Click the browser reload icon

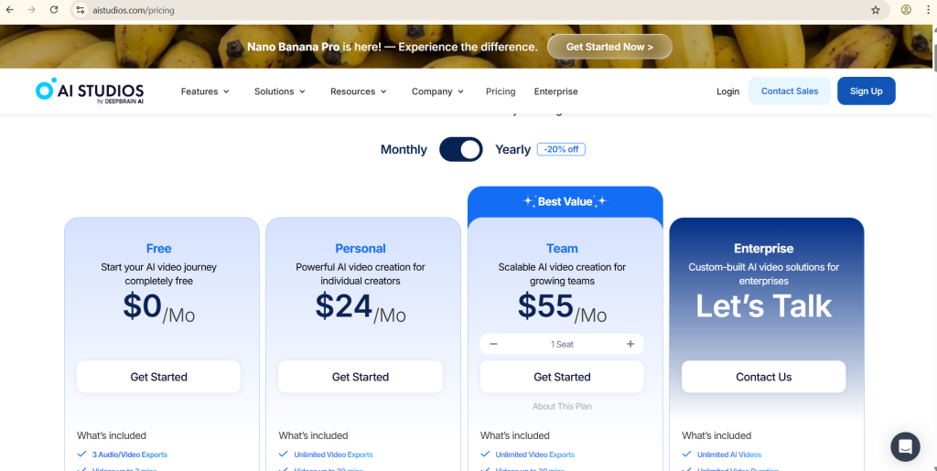(54, 10)
